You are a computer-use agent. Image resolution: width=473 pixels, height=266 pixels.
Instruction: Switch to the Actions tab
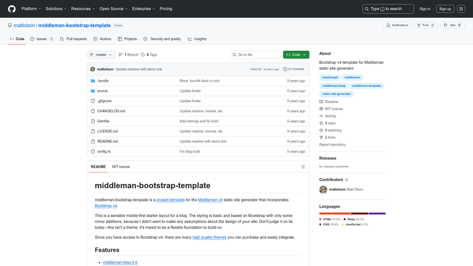102,39
